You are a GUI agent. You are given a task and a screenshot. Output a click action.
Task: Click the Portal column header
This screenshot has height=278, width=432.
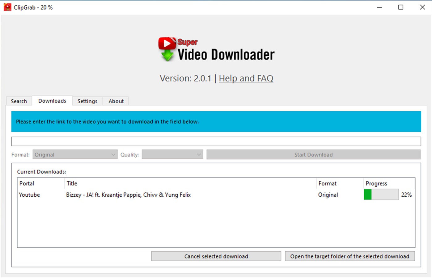point(41,183)
